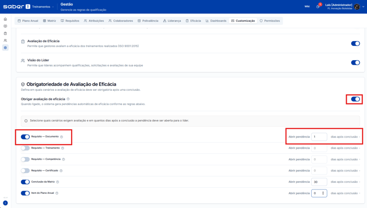
Task: Open the clipboard icon in left sidebar
Action: coord(5,33)
